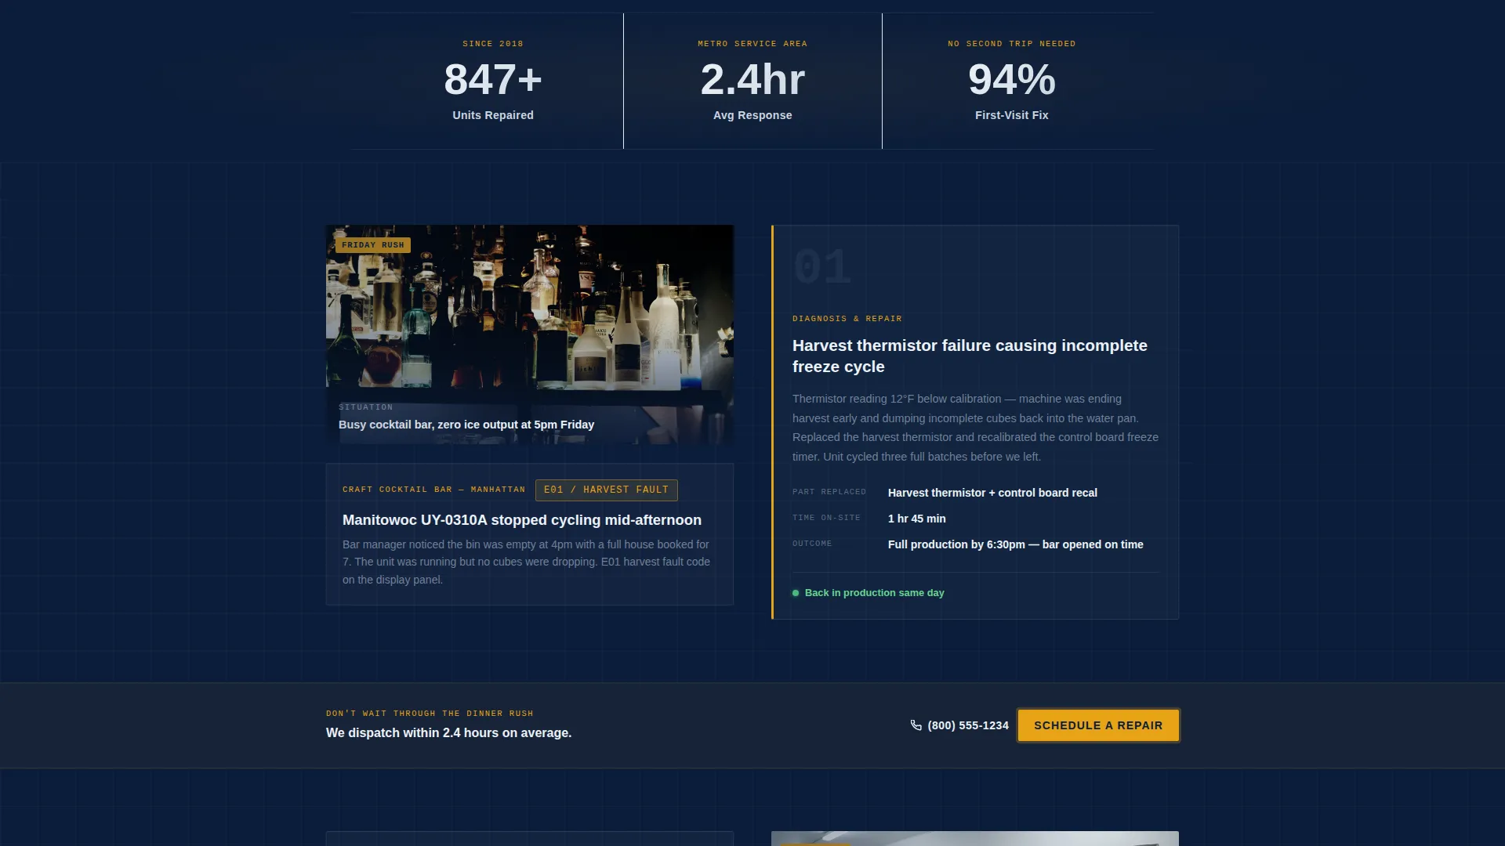Select the Time On-Site label
This screenshot has height=846, width=1505.
pyautogui.click(x=826, y=518)
